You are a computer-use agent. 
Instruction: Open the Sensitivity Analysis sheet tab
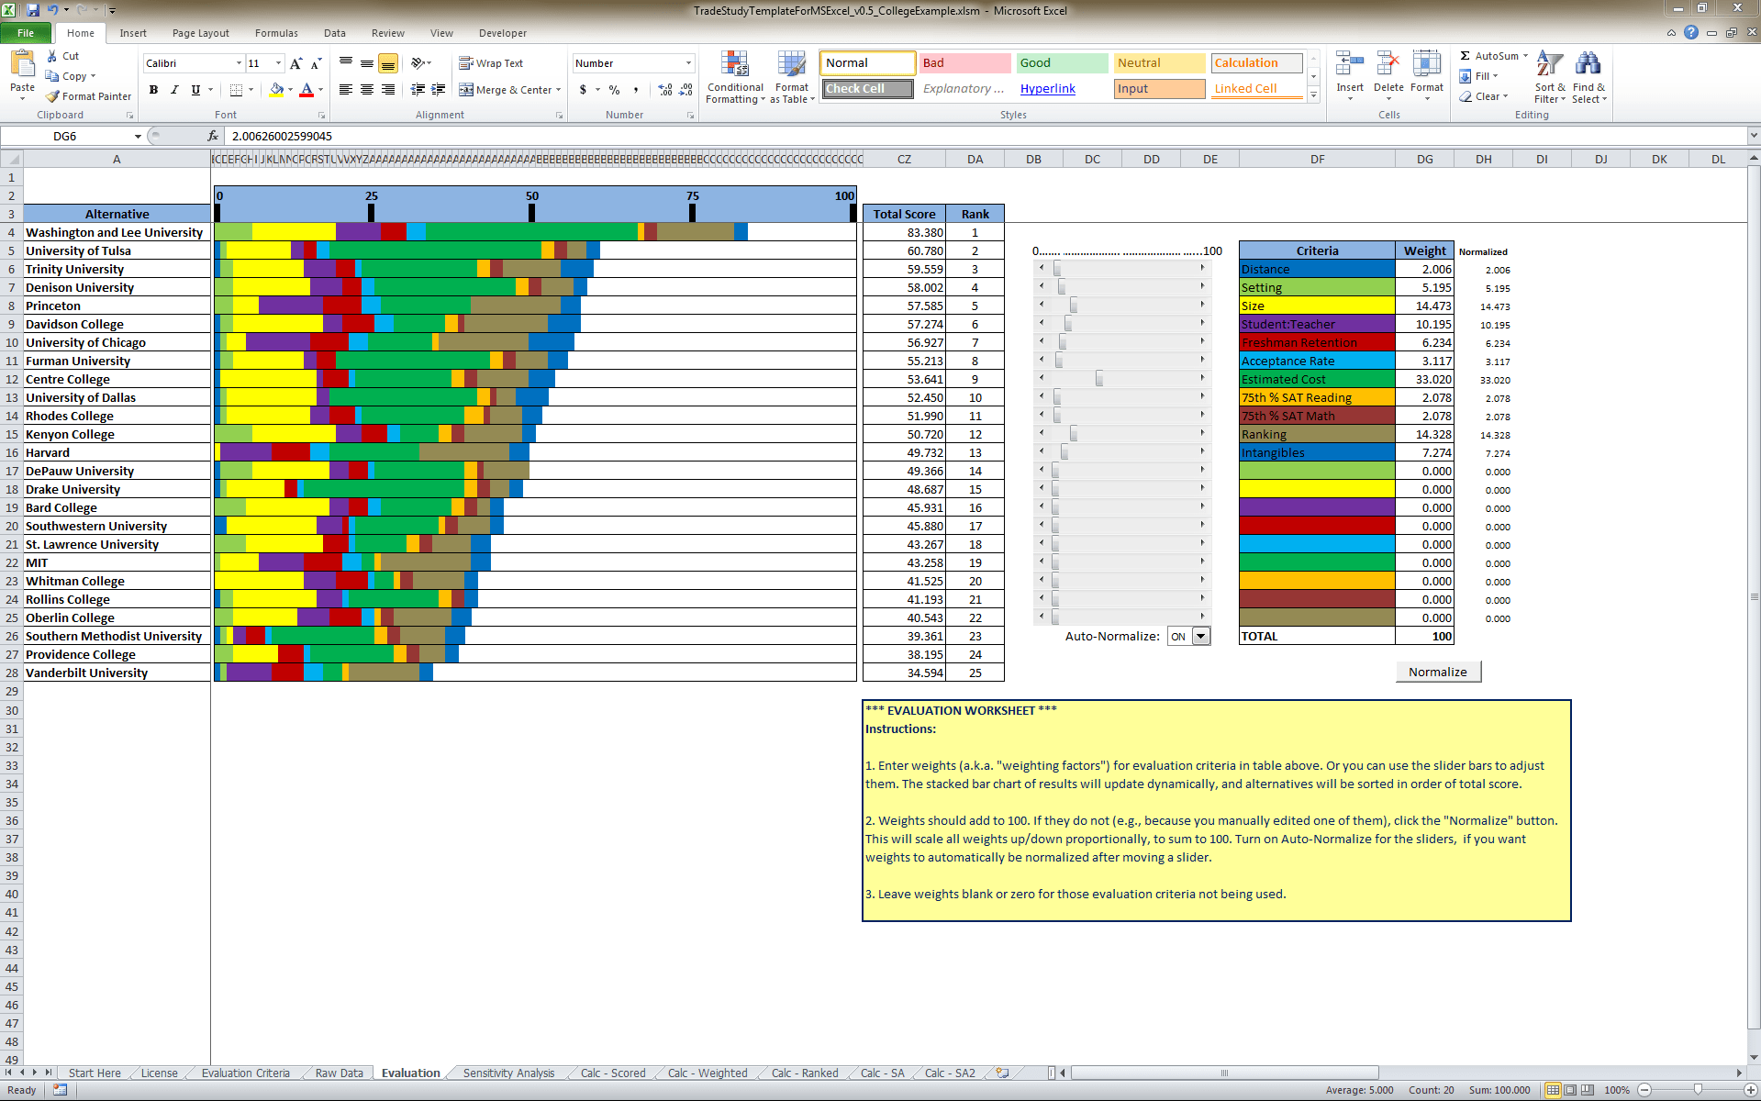(507, 1073)
